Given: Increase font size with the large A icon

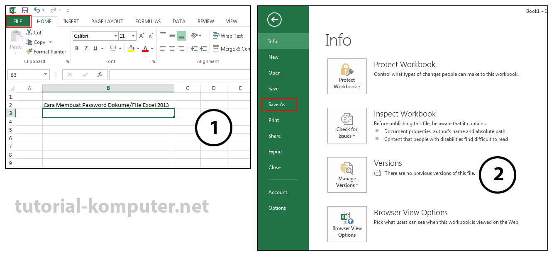Looking at the screenshot, I should click(x=142, y=36).
